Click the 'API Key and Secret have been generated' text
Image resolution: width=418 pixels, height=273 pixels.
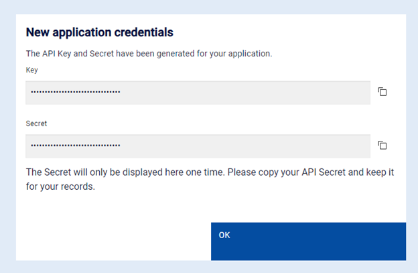149,53
